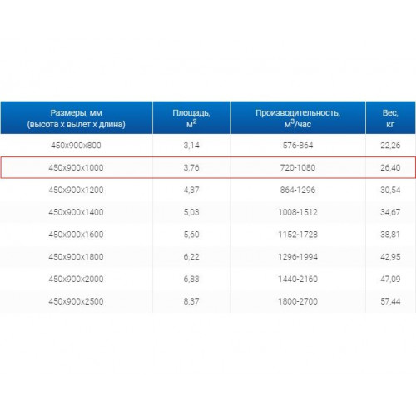Select the area value 3,76

(191, 167)
